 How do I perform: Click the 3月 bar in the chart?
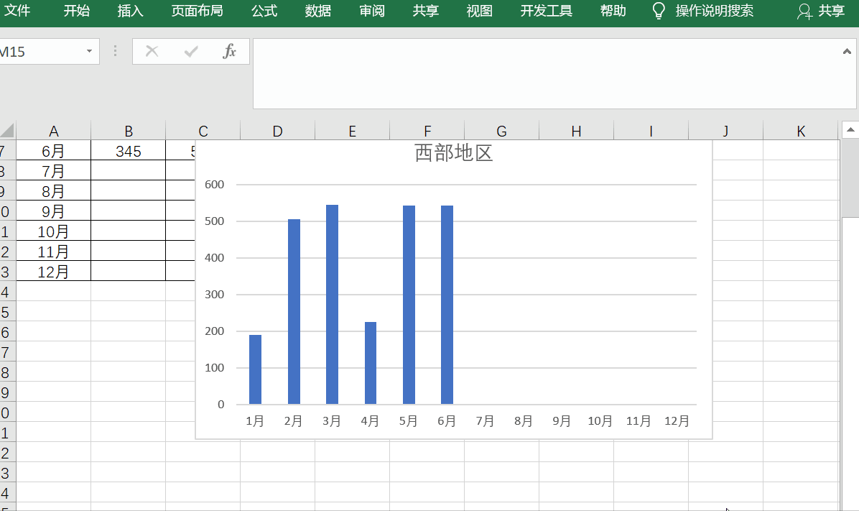click(x=332, y=304)
